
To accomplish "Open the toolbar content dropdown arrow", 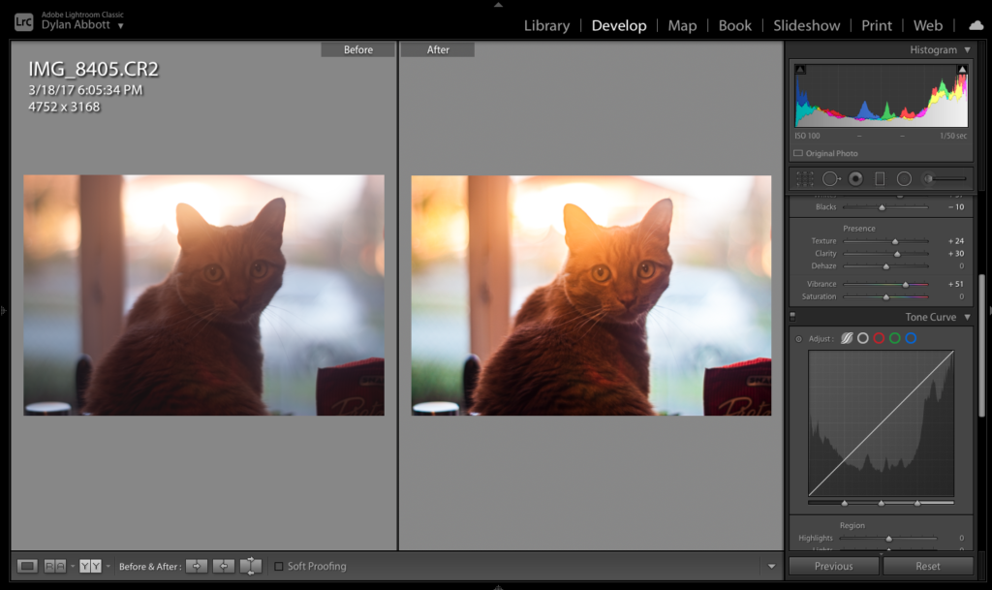I will [x=771, y=566].
